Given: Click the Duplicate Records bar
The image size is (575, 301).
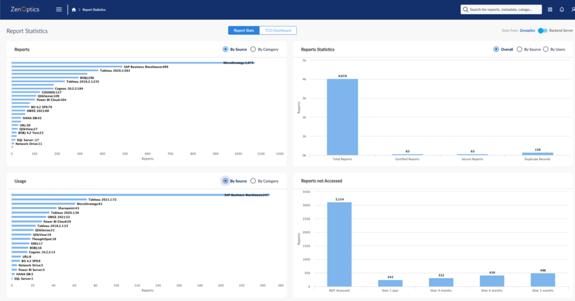Looking at the screenshot, I should [x=537, y=154].
